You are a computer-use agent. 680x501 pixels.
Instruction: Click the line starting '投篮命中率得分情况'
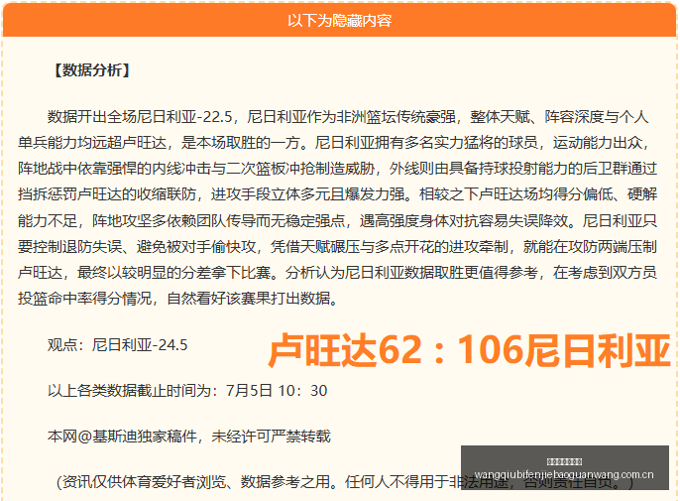click(178, 299)
